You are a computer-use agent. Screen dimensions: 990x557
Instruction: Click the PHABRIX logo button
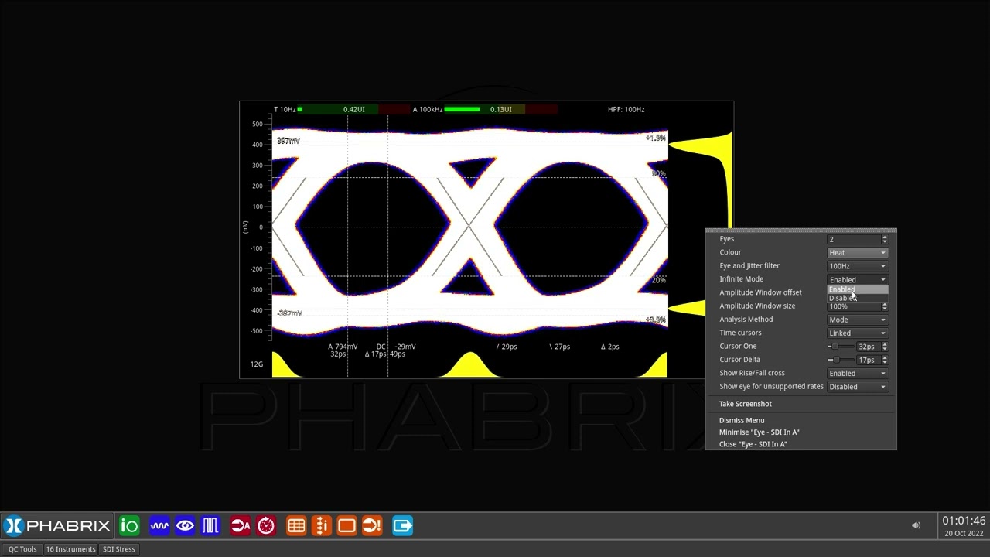click(x=57, y=526)
